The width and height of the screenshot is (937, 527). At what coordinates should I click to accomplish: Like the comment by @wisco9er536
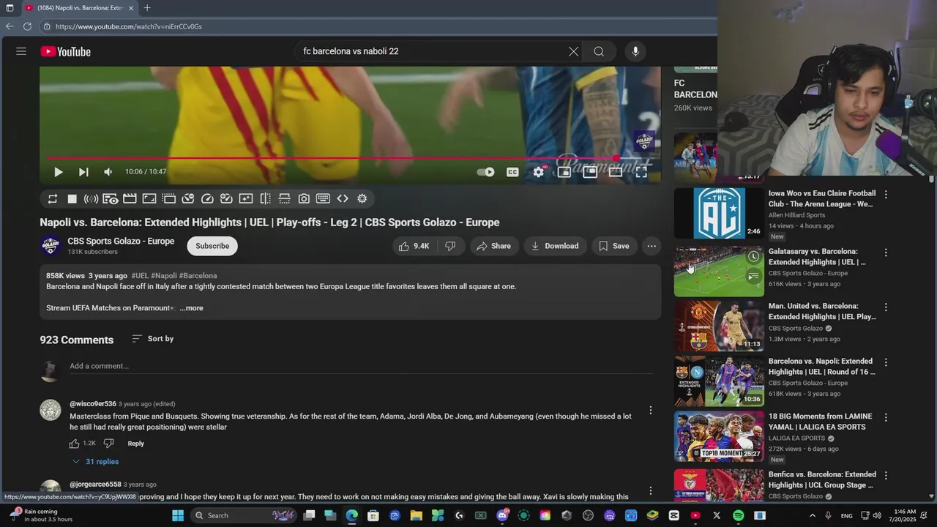click(x=74, y=444)
